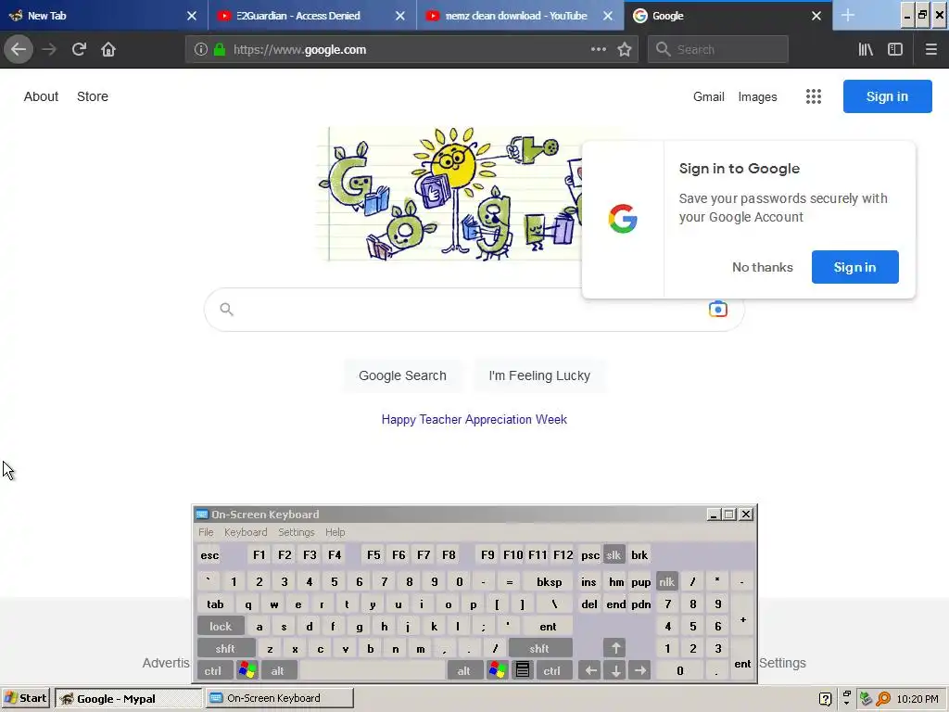Toggle the left ctrl key

213,670
